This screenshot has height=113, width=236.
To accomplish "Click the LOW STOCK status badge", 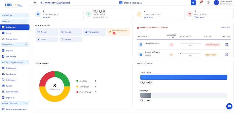I will tap(211, 55).
